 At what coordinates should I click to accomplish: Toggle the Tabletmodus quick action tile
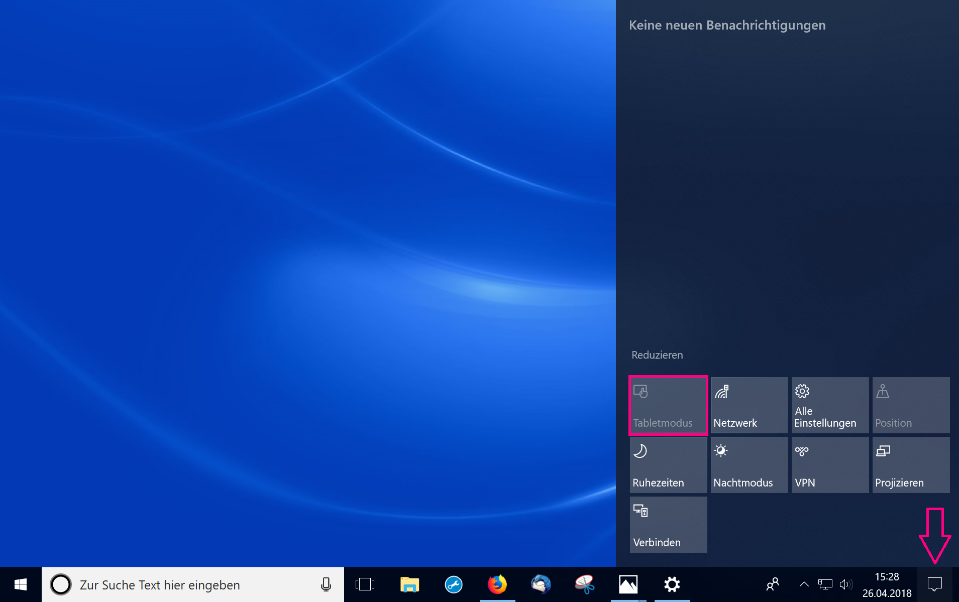[668, 405]
